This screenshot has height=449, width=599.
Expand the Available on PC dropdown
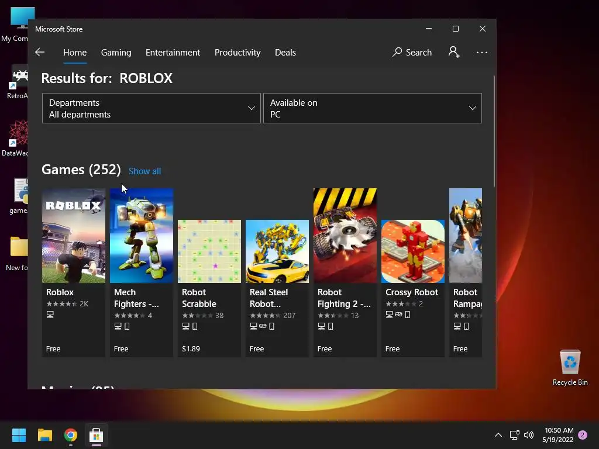click(373, 108)
